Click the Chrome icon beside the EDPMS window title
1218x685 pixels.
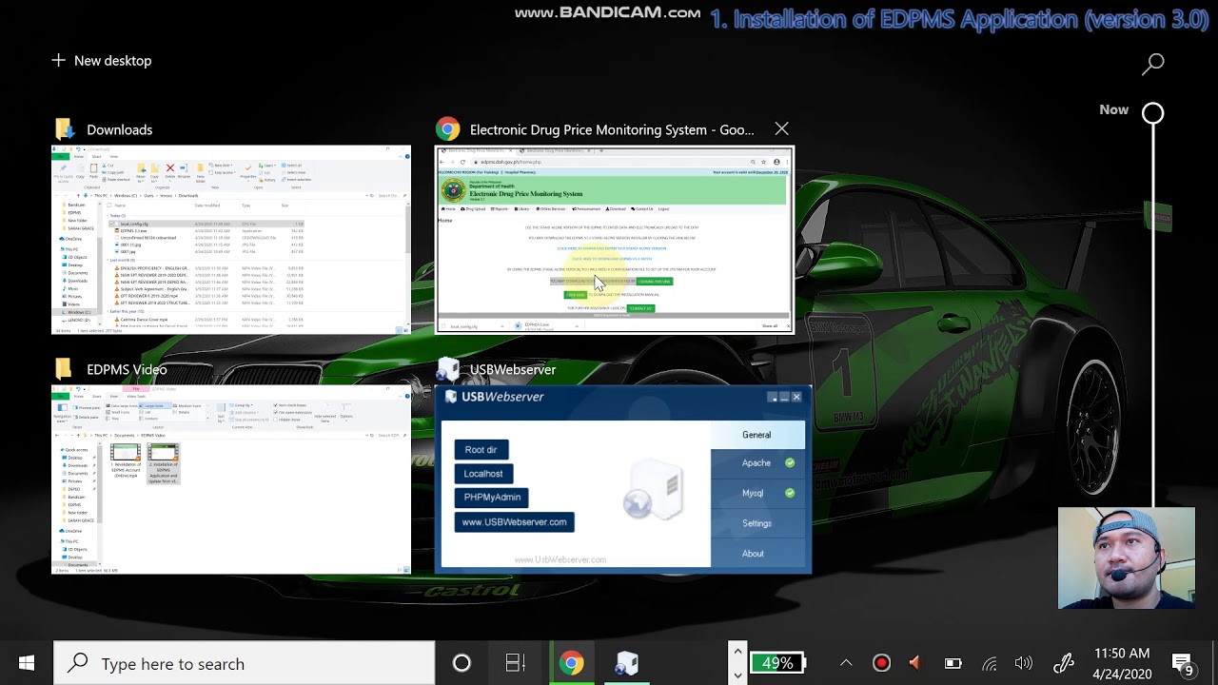448,129
